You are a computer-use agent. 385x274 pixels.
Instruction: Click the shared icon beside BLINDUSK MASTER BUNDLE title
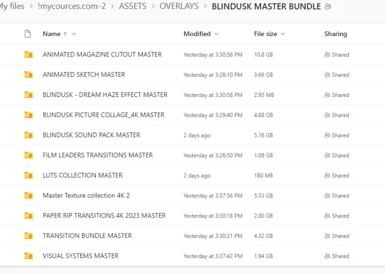328,6
